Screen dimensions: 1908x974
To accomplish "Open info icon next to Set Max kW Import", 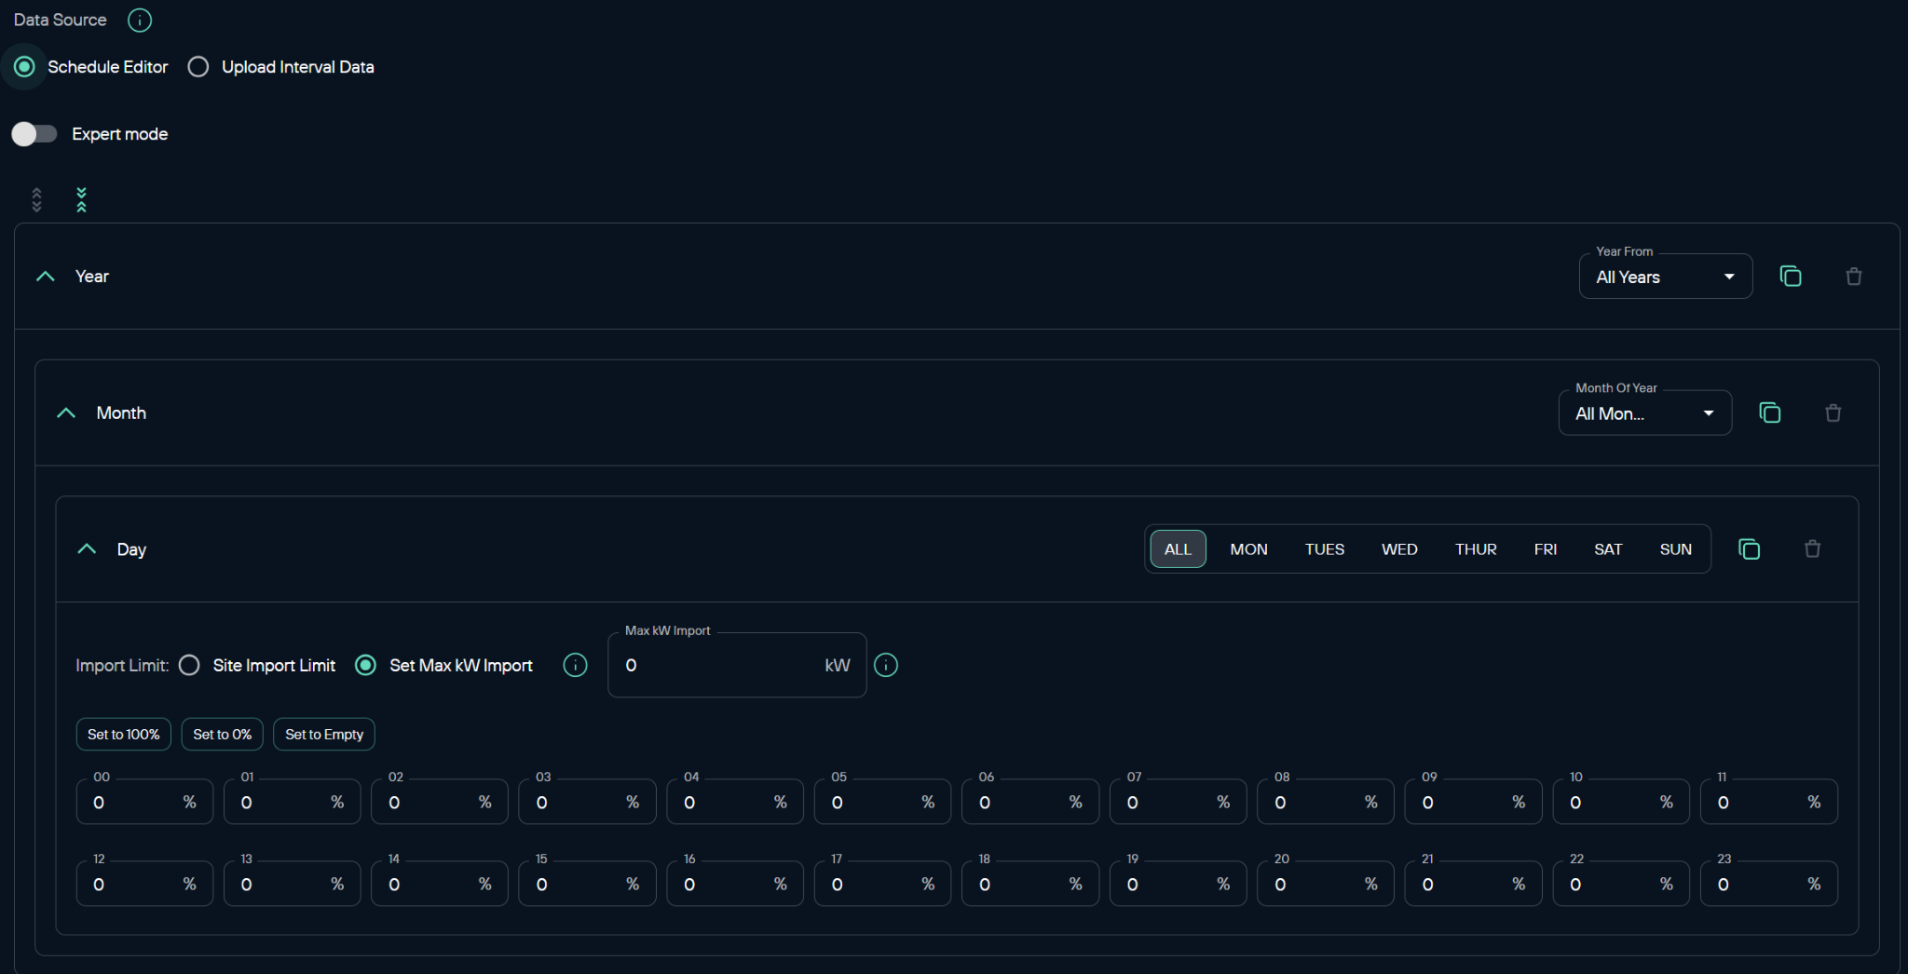I will pos(575,665).
